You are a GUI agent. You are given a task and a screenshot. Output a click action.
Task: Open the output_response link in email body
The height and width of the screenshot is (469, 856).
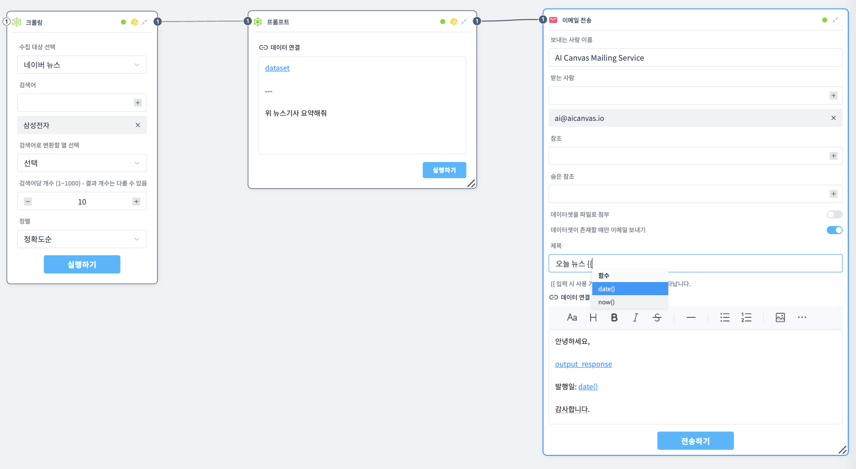(583, 364)
